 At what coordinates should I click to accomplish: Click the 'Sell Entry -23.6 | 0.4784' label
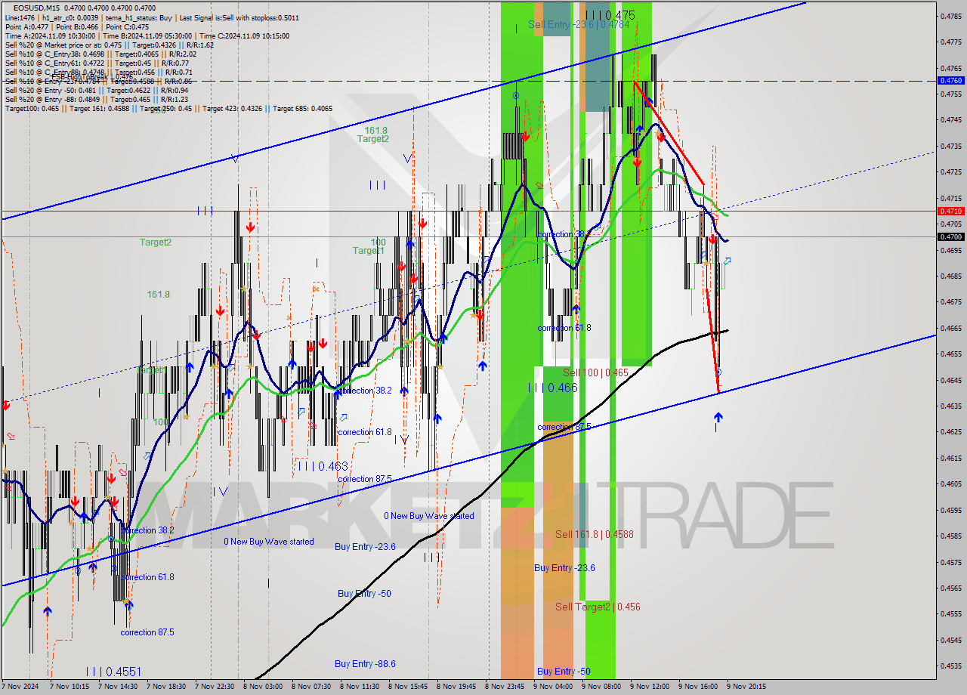click(579, 24)
